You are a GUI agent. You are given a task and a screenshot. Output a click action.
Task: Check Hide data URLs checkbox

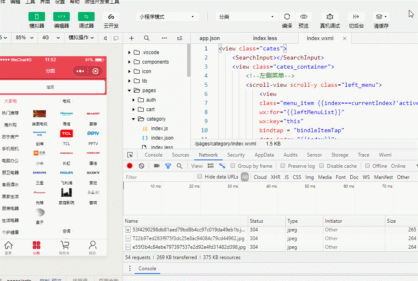tap(199, 176)
